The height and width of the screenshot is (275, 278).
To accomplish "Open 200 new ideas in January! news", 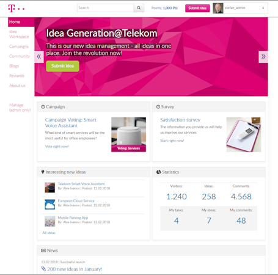I will (x=75, y=269).
